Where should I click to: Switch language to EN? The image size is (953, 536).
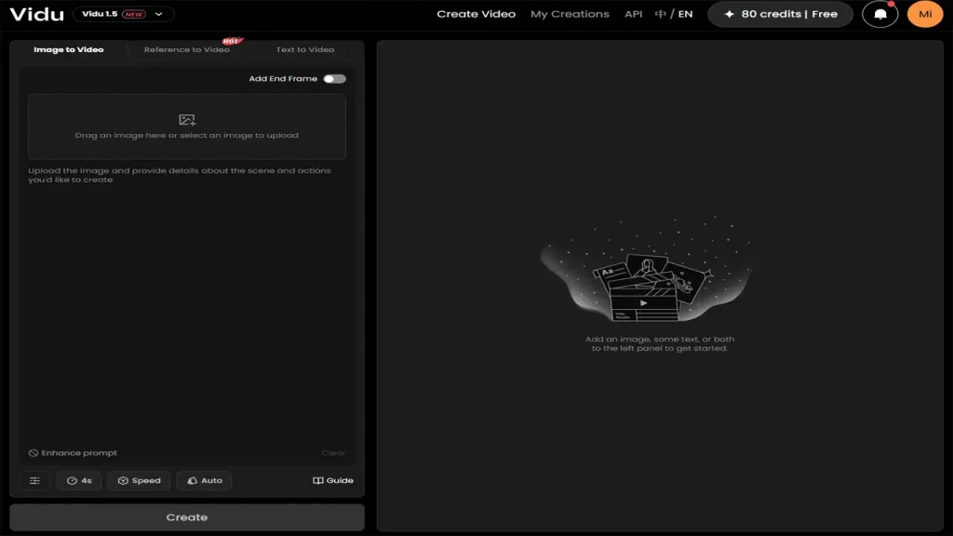[x=685, y=14]
